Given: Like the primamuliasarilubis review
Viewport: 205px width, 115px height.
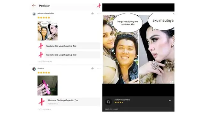Looking at the screenshot, I should (92, 13).
